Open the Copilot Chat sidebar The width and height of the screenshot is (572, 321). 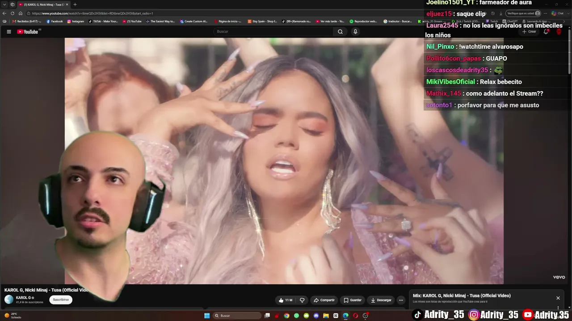coord(557,13)
